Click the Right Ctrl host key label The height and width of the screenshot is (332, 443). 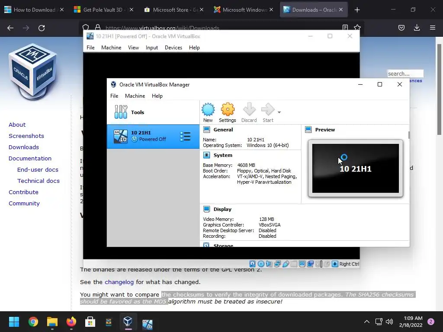[349, 264]
